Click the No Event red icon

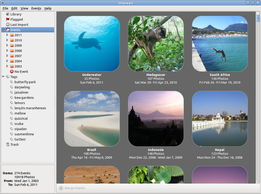pyautogui.click(x=12, y=71)
